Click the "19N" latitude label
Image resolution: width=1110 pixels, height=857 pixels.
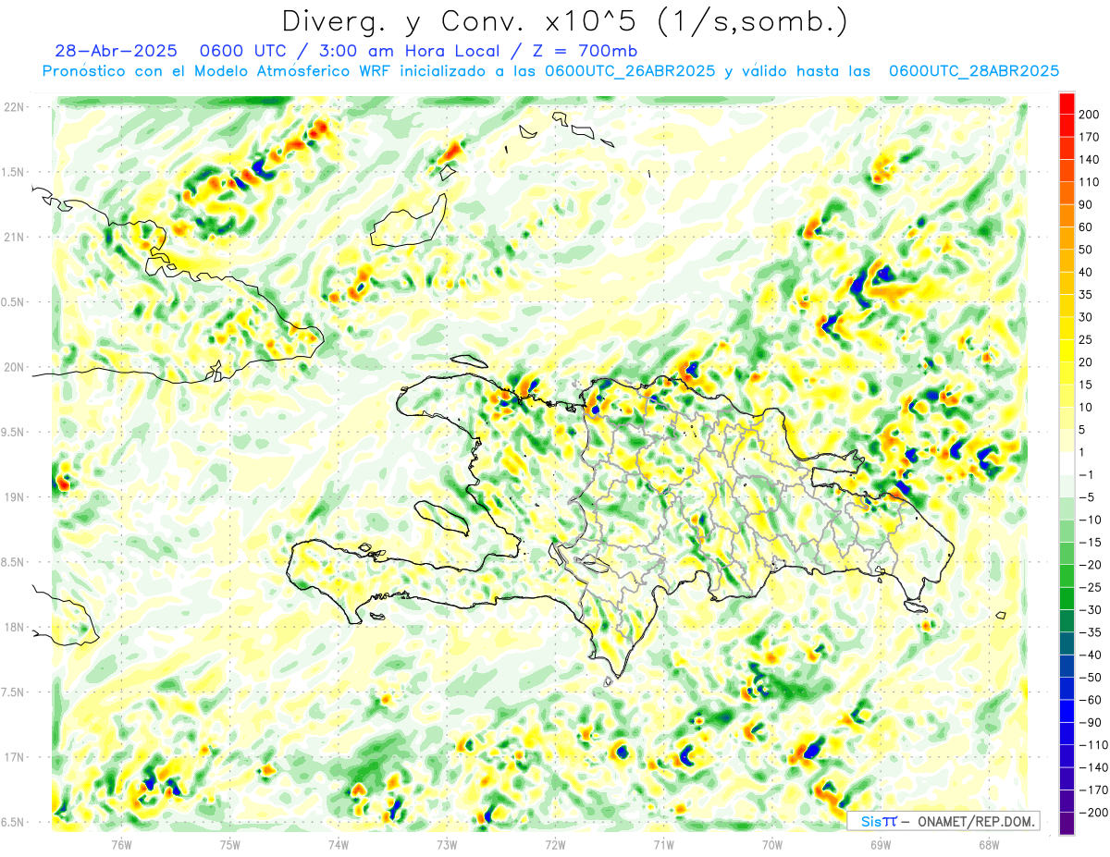click(x=14, y=497)
